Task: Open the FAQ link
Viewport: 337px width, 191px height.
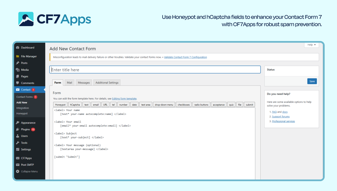Action: (274, 112)
